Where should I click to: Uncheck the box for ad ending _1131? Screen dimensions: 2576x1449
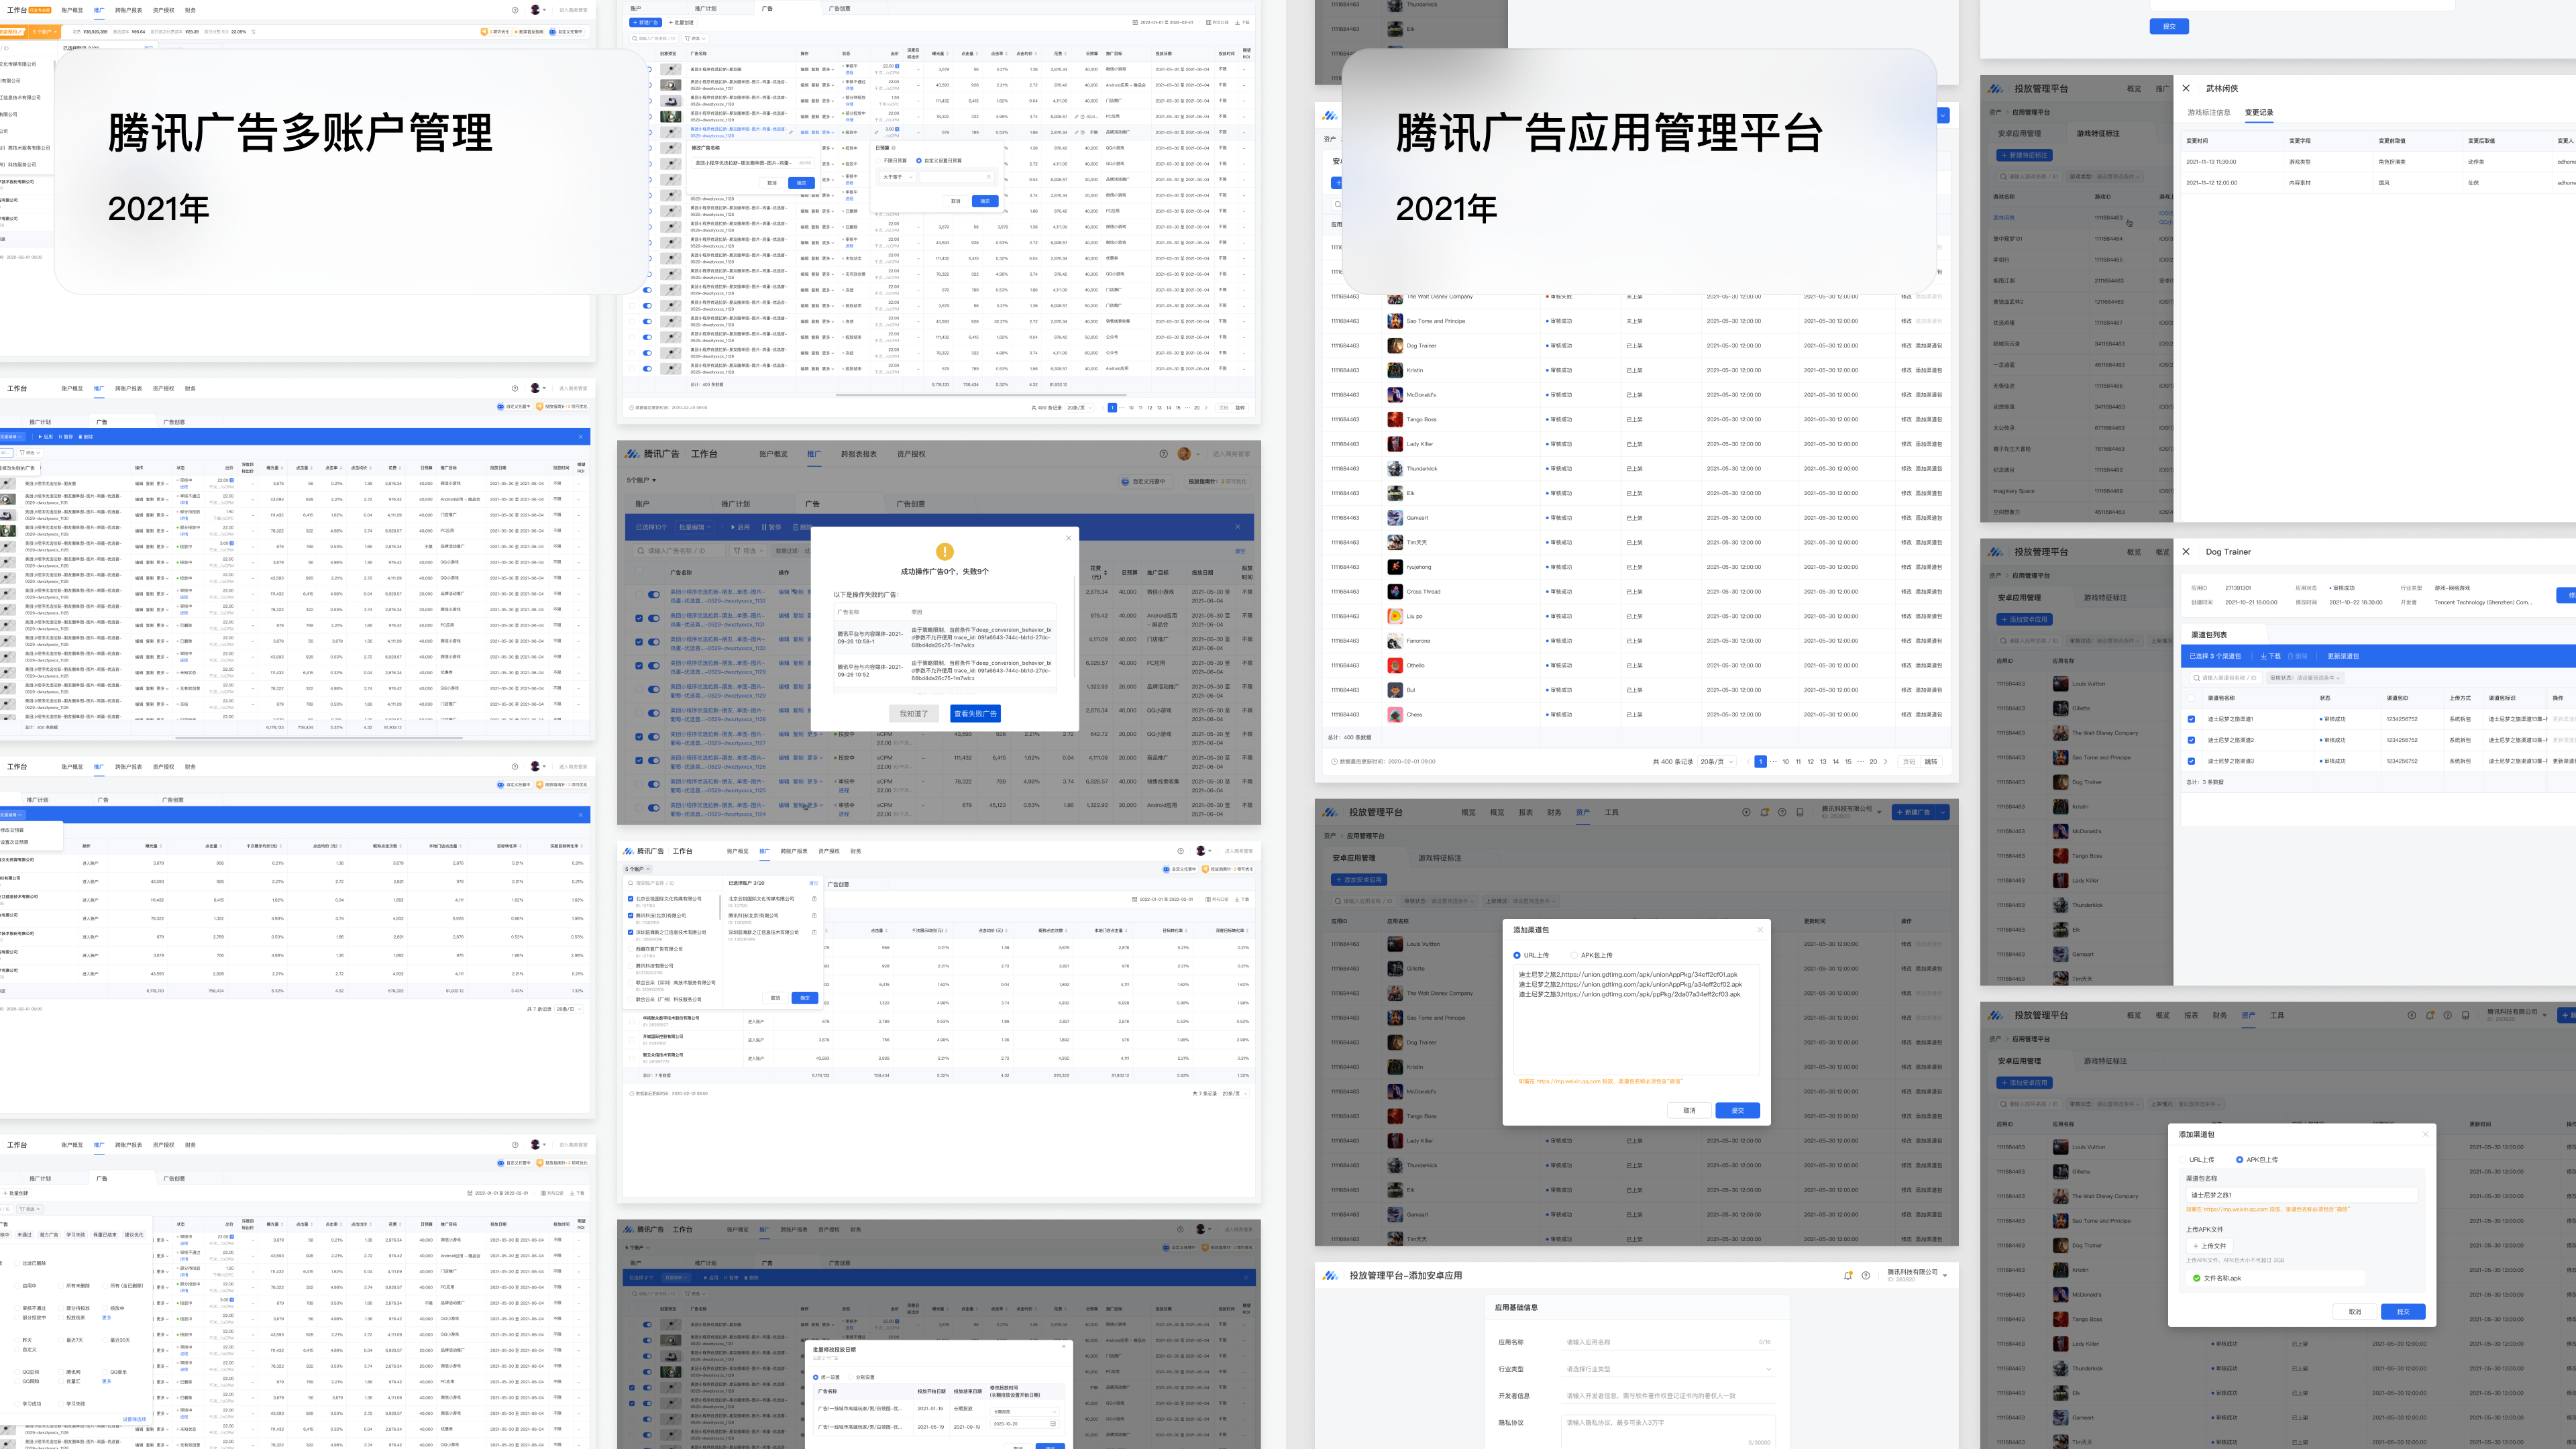click(x=639, y=618)
